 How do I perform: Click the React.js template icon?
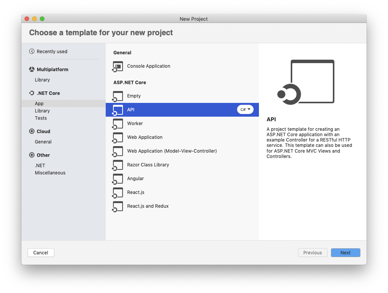click(x=118, y=193)
